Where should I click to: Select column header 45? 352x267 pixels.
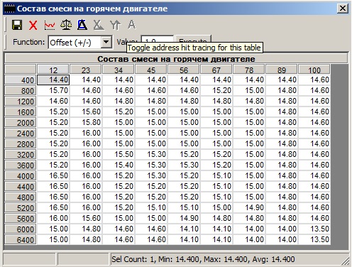pyautogui.click(x=151, y=70)
